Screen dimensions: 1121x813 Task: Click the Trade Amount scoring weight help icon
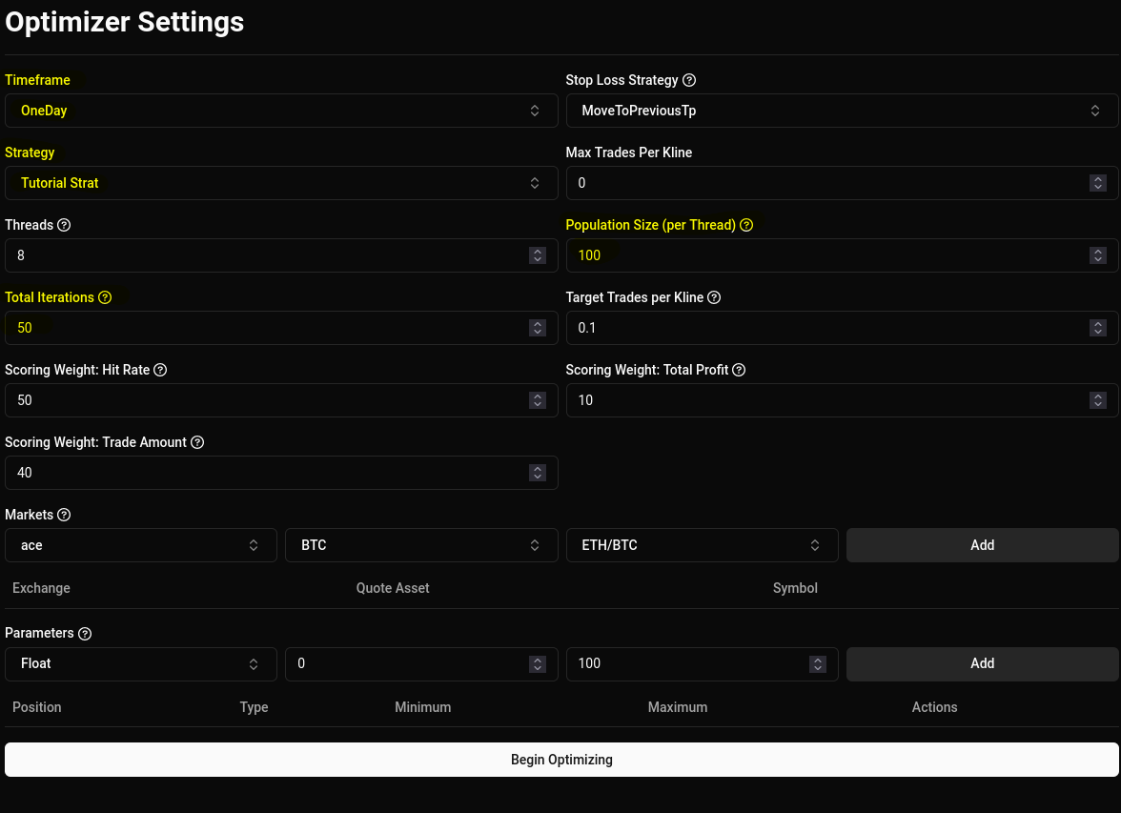[197, 442]
